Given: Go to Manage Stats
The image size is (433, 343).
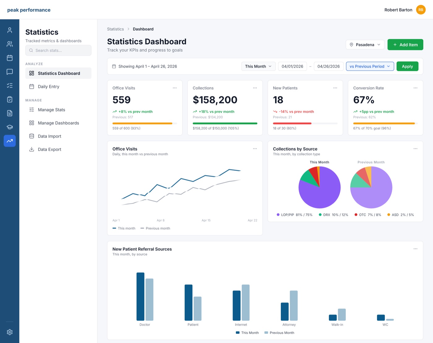Looking at the screenshot, I should [58, 110].
